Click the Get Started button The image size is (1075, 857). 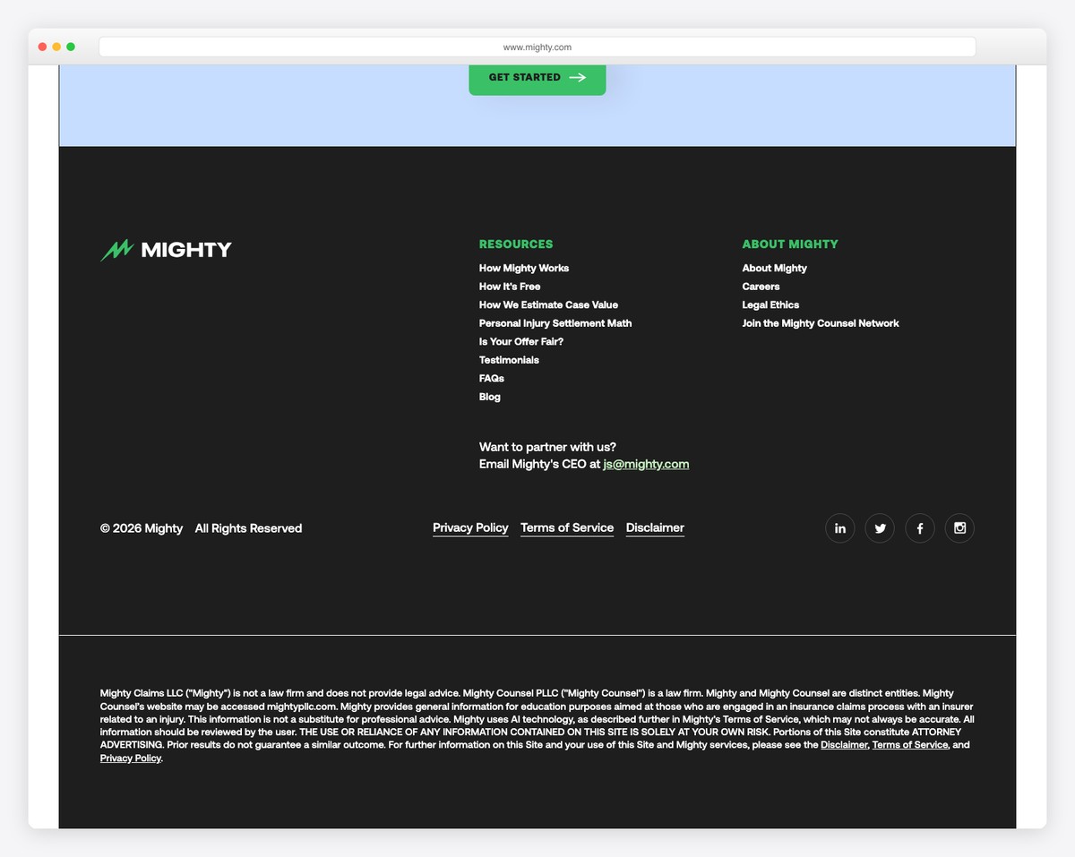point(536,78)
